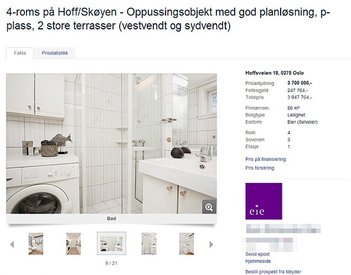Click the purple eie agency logo
The height and width of the screenshot is (275, 351).
[264, 201]
